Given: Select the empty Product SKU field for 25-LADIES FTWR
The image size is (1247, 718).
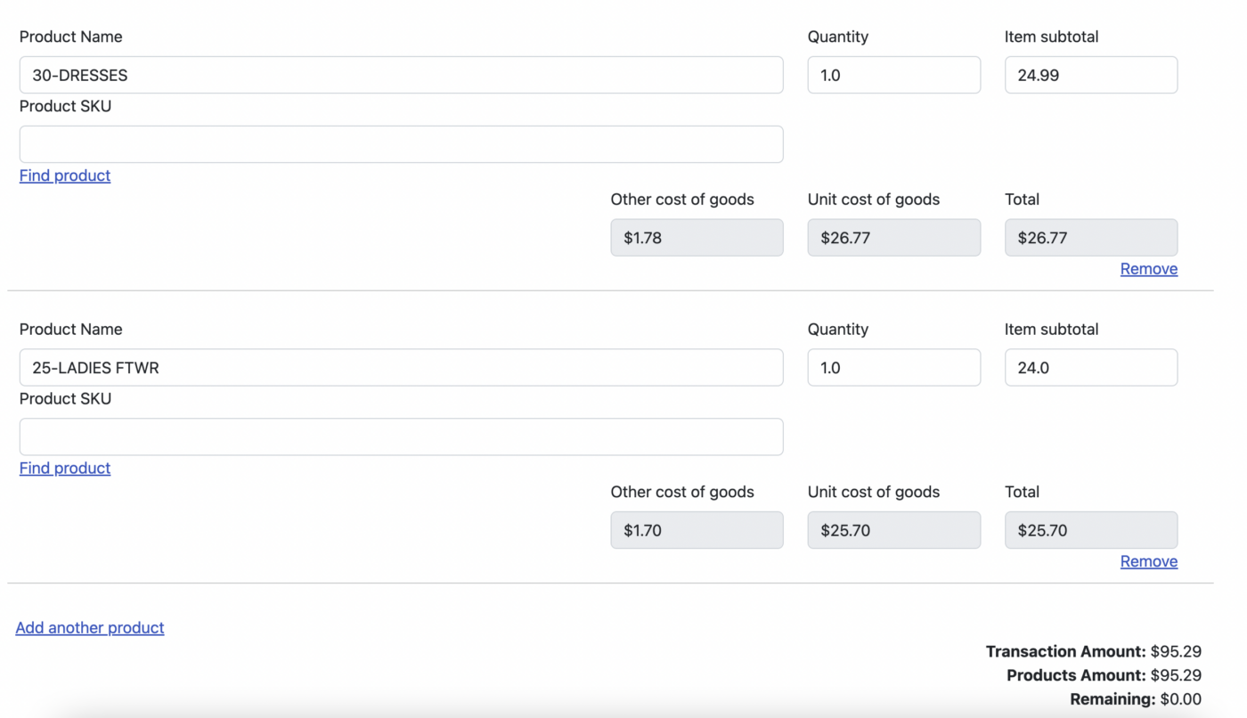Looking at the screenshot, I should click(x=401, y=437).
